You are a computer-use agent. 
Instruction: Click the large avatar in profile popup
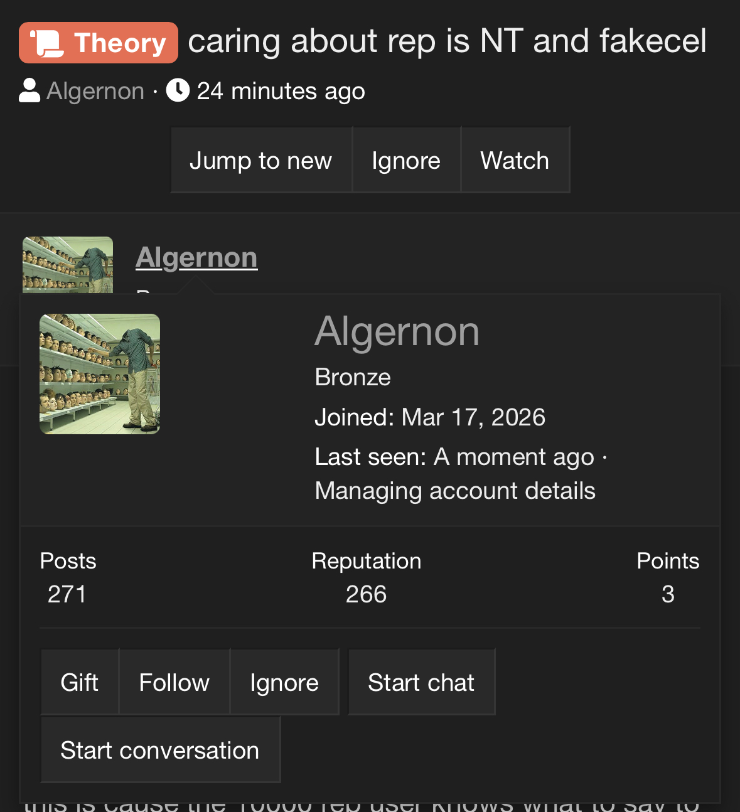(100, 374)
